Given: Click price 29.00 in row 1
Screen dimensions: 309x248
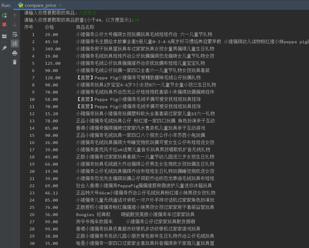Looking at the screenshot, I should (x=51, y=35).
